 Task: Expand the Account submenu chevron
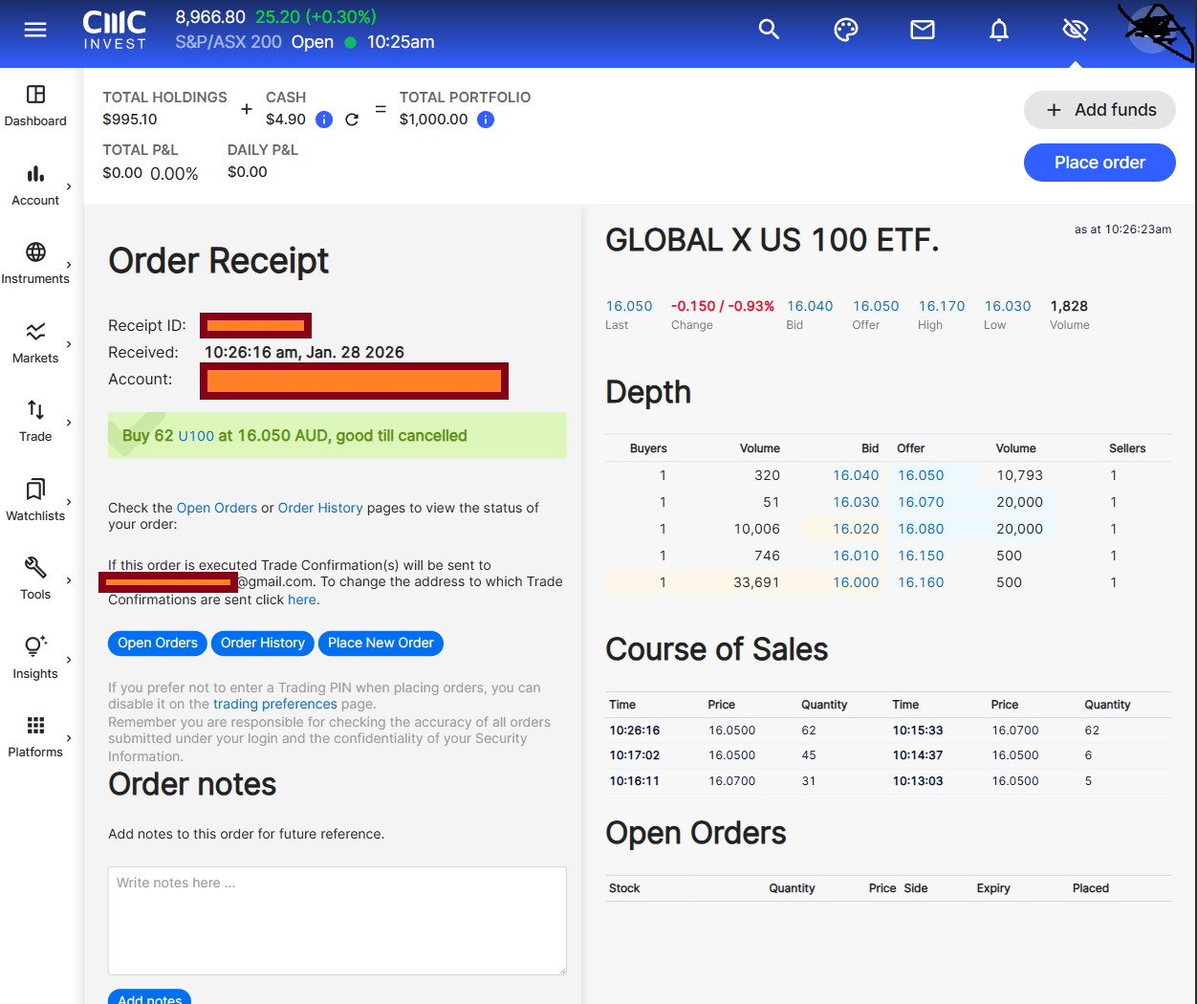click(69, 186)
